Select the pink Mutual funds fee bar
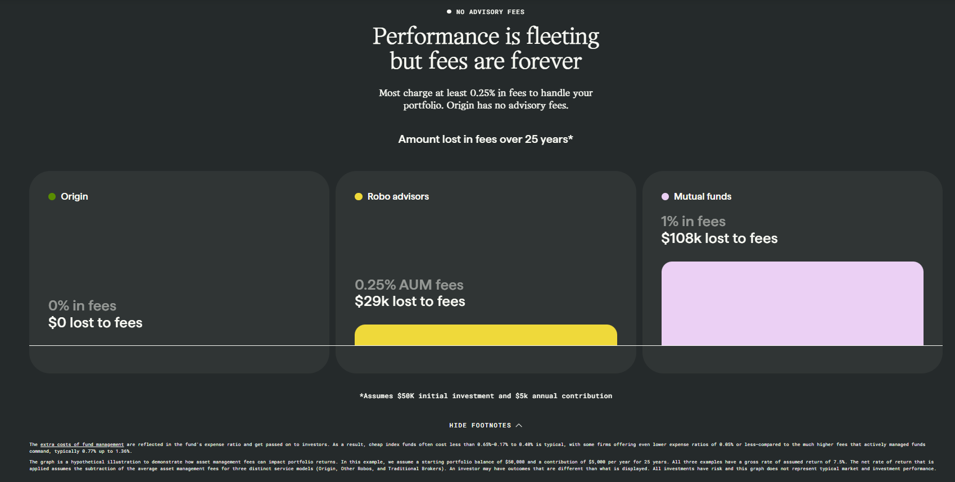This screenshot has width=955, height=482. 793,304
